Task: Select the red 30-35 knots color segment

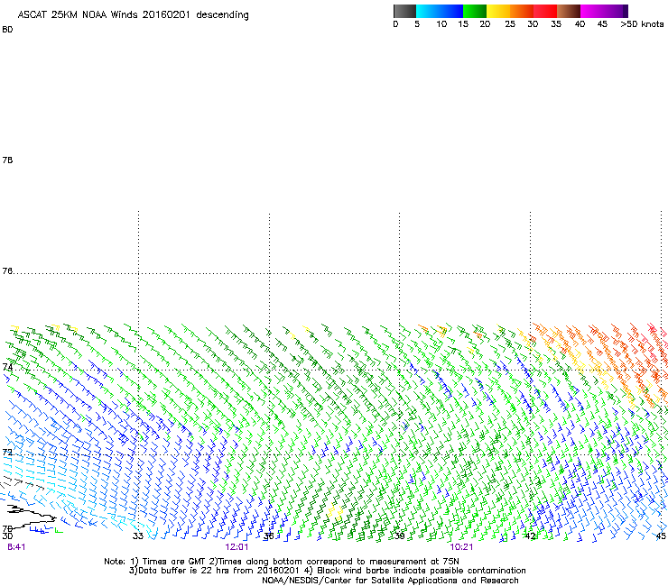Action: pyautogui.click(x=545, y=11)
